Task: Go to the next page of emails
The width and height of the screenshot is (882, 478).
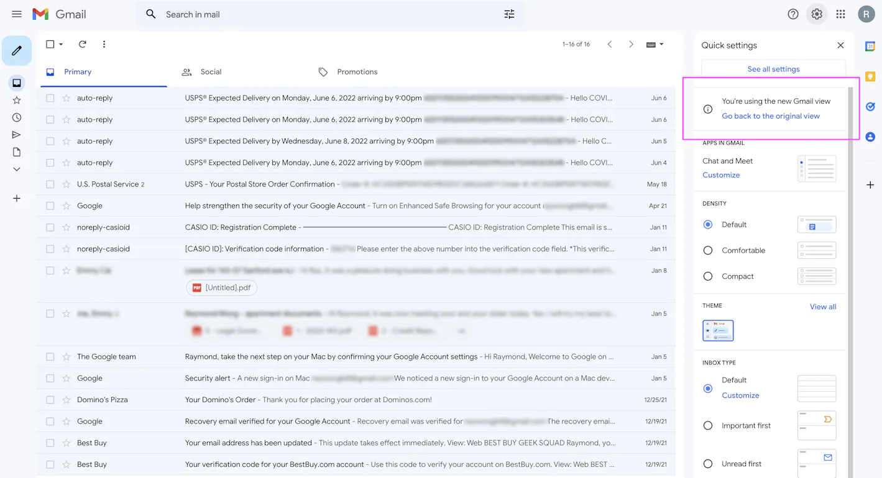Action: click(x=631, y=45)
